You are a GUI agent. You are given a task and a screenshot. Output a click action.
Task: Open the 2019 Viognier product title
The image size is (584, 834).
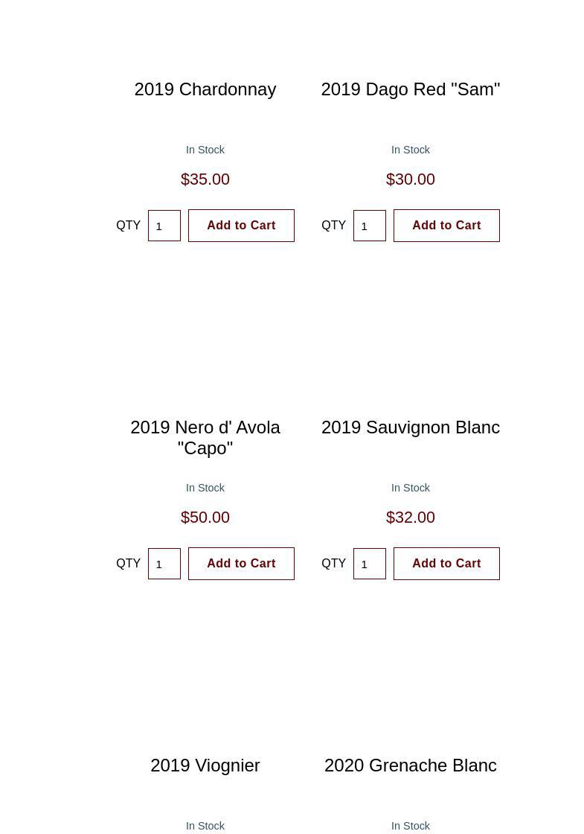[205, 765]
